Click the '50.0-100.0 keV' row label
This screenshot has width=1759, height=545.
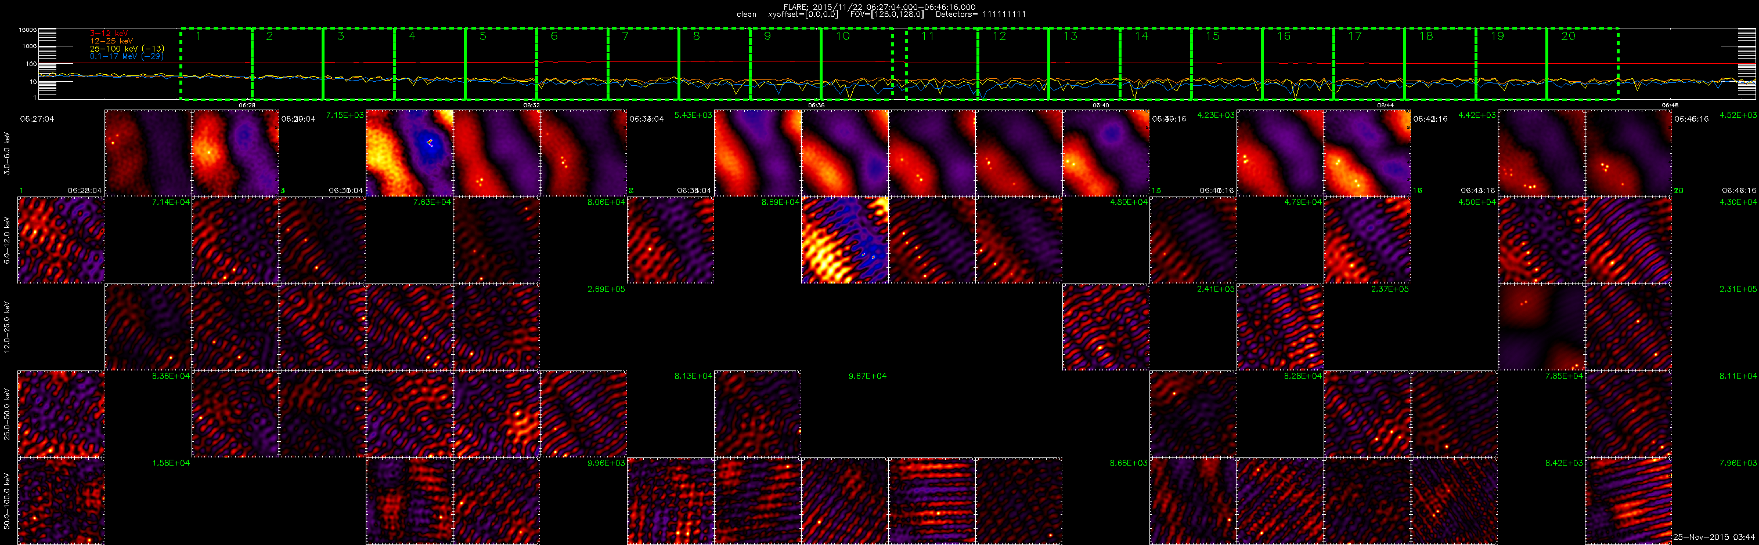coord(7,502)
